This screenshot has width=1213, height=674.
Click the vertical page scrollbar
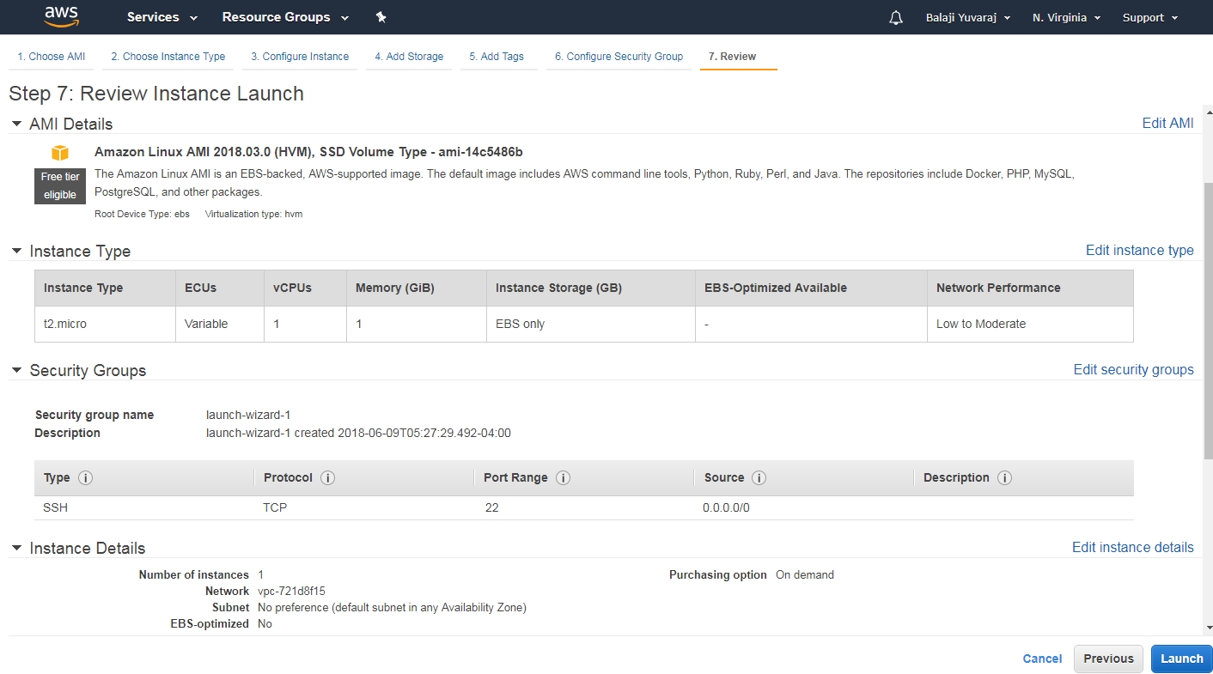(1208, 319)
